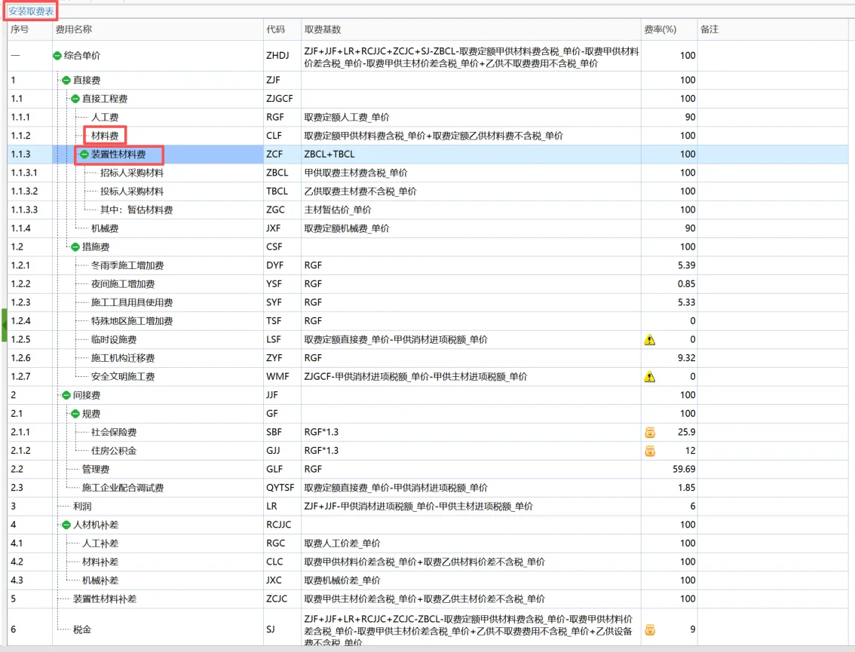
Task: Collapse the 人材机补差 node
Action: coord(68,524)
